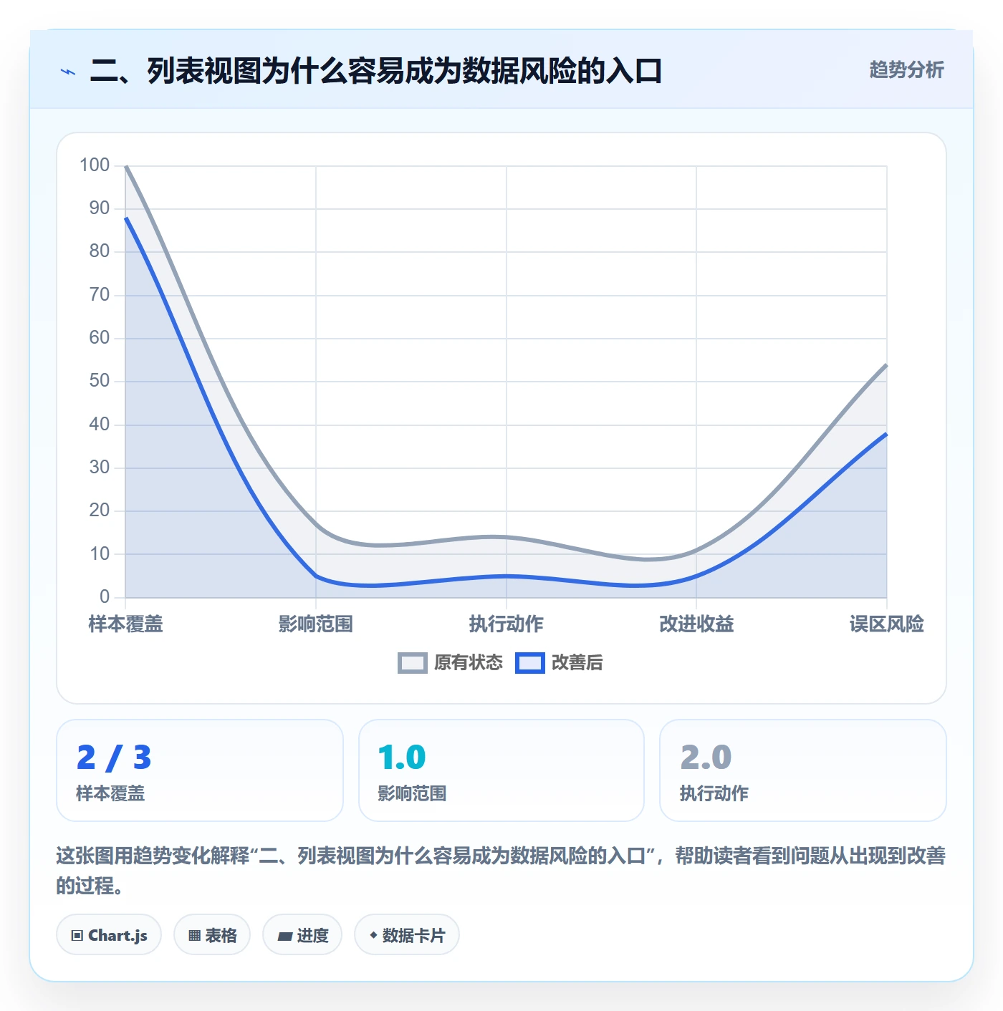The width and height of the screenshot is (1003, 1011).
Task: Click the 改进收益 x-axis label
Action: (696, 624)
